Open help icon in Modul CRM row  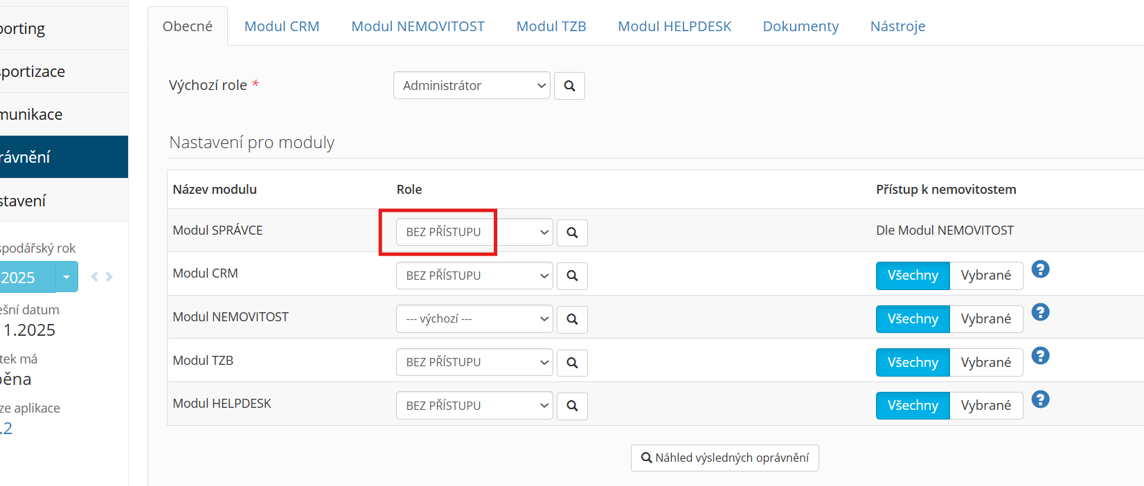[1040, 269]
